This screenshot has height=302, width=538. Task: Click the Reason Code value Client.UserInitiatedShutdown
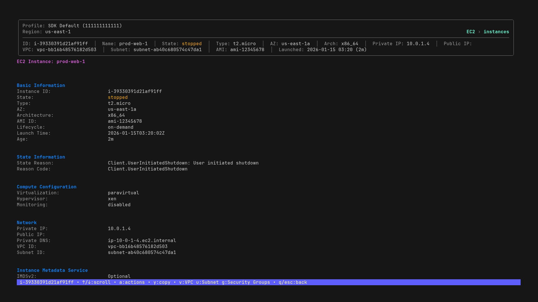click(148, 169)
